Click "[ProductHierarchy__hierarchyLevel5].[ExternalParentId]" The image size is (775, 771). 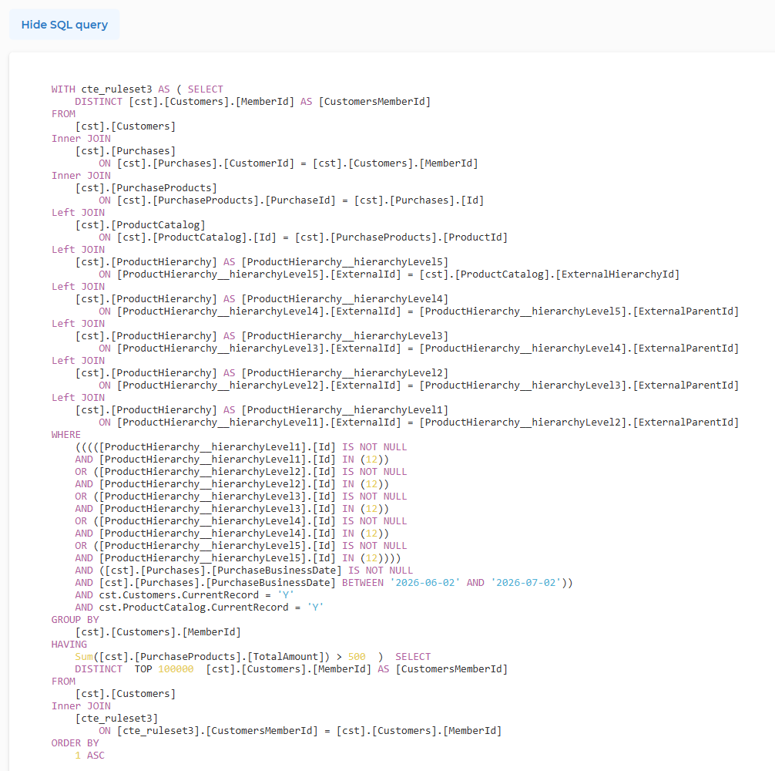[x=579, y=311]
